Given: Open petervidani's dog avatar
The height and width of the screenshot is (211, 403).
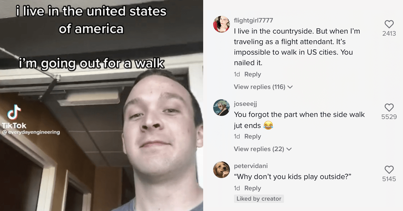Looking at the screenshot, I should 222,169.
